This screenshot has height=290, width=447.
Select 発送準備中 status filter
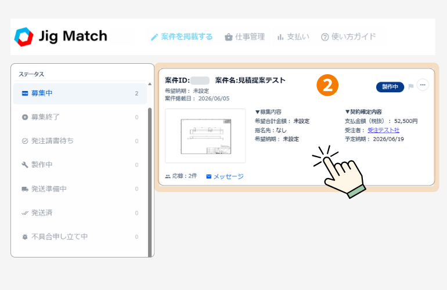pos(80,189)
